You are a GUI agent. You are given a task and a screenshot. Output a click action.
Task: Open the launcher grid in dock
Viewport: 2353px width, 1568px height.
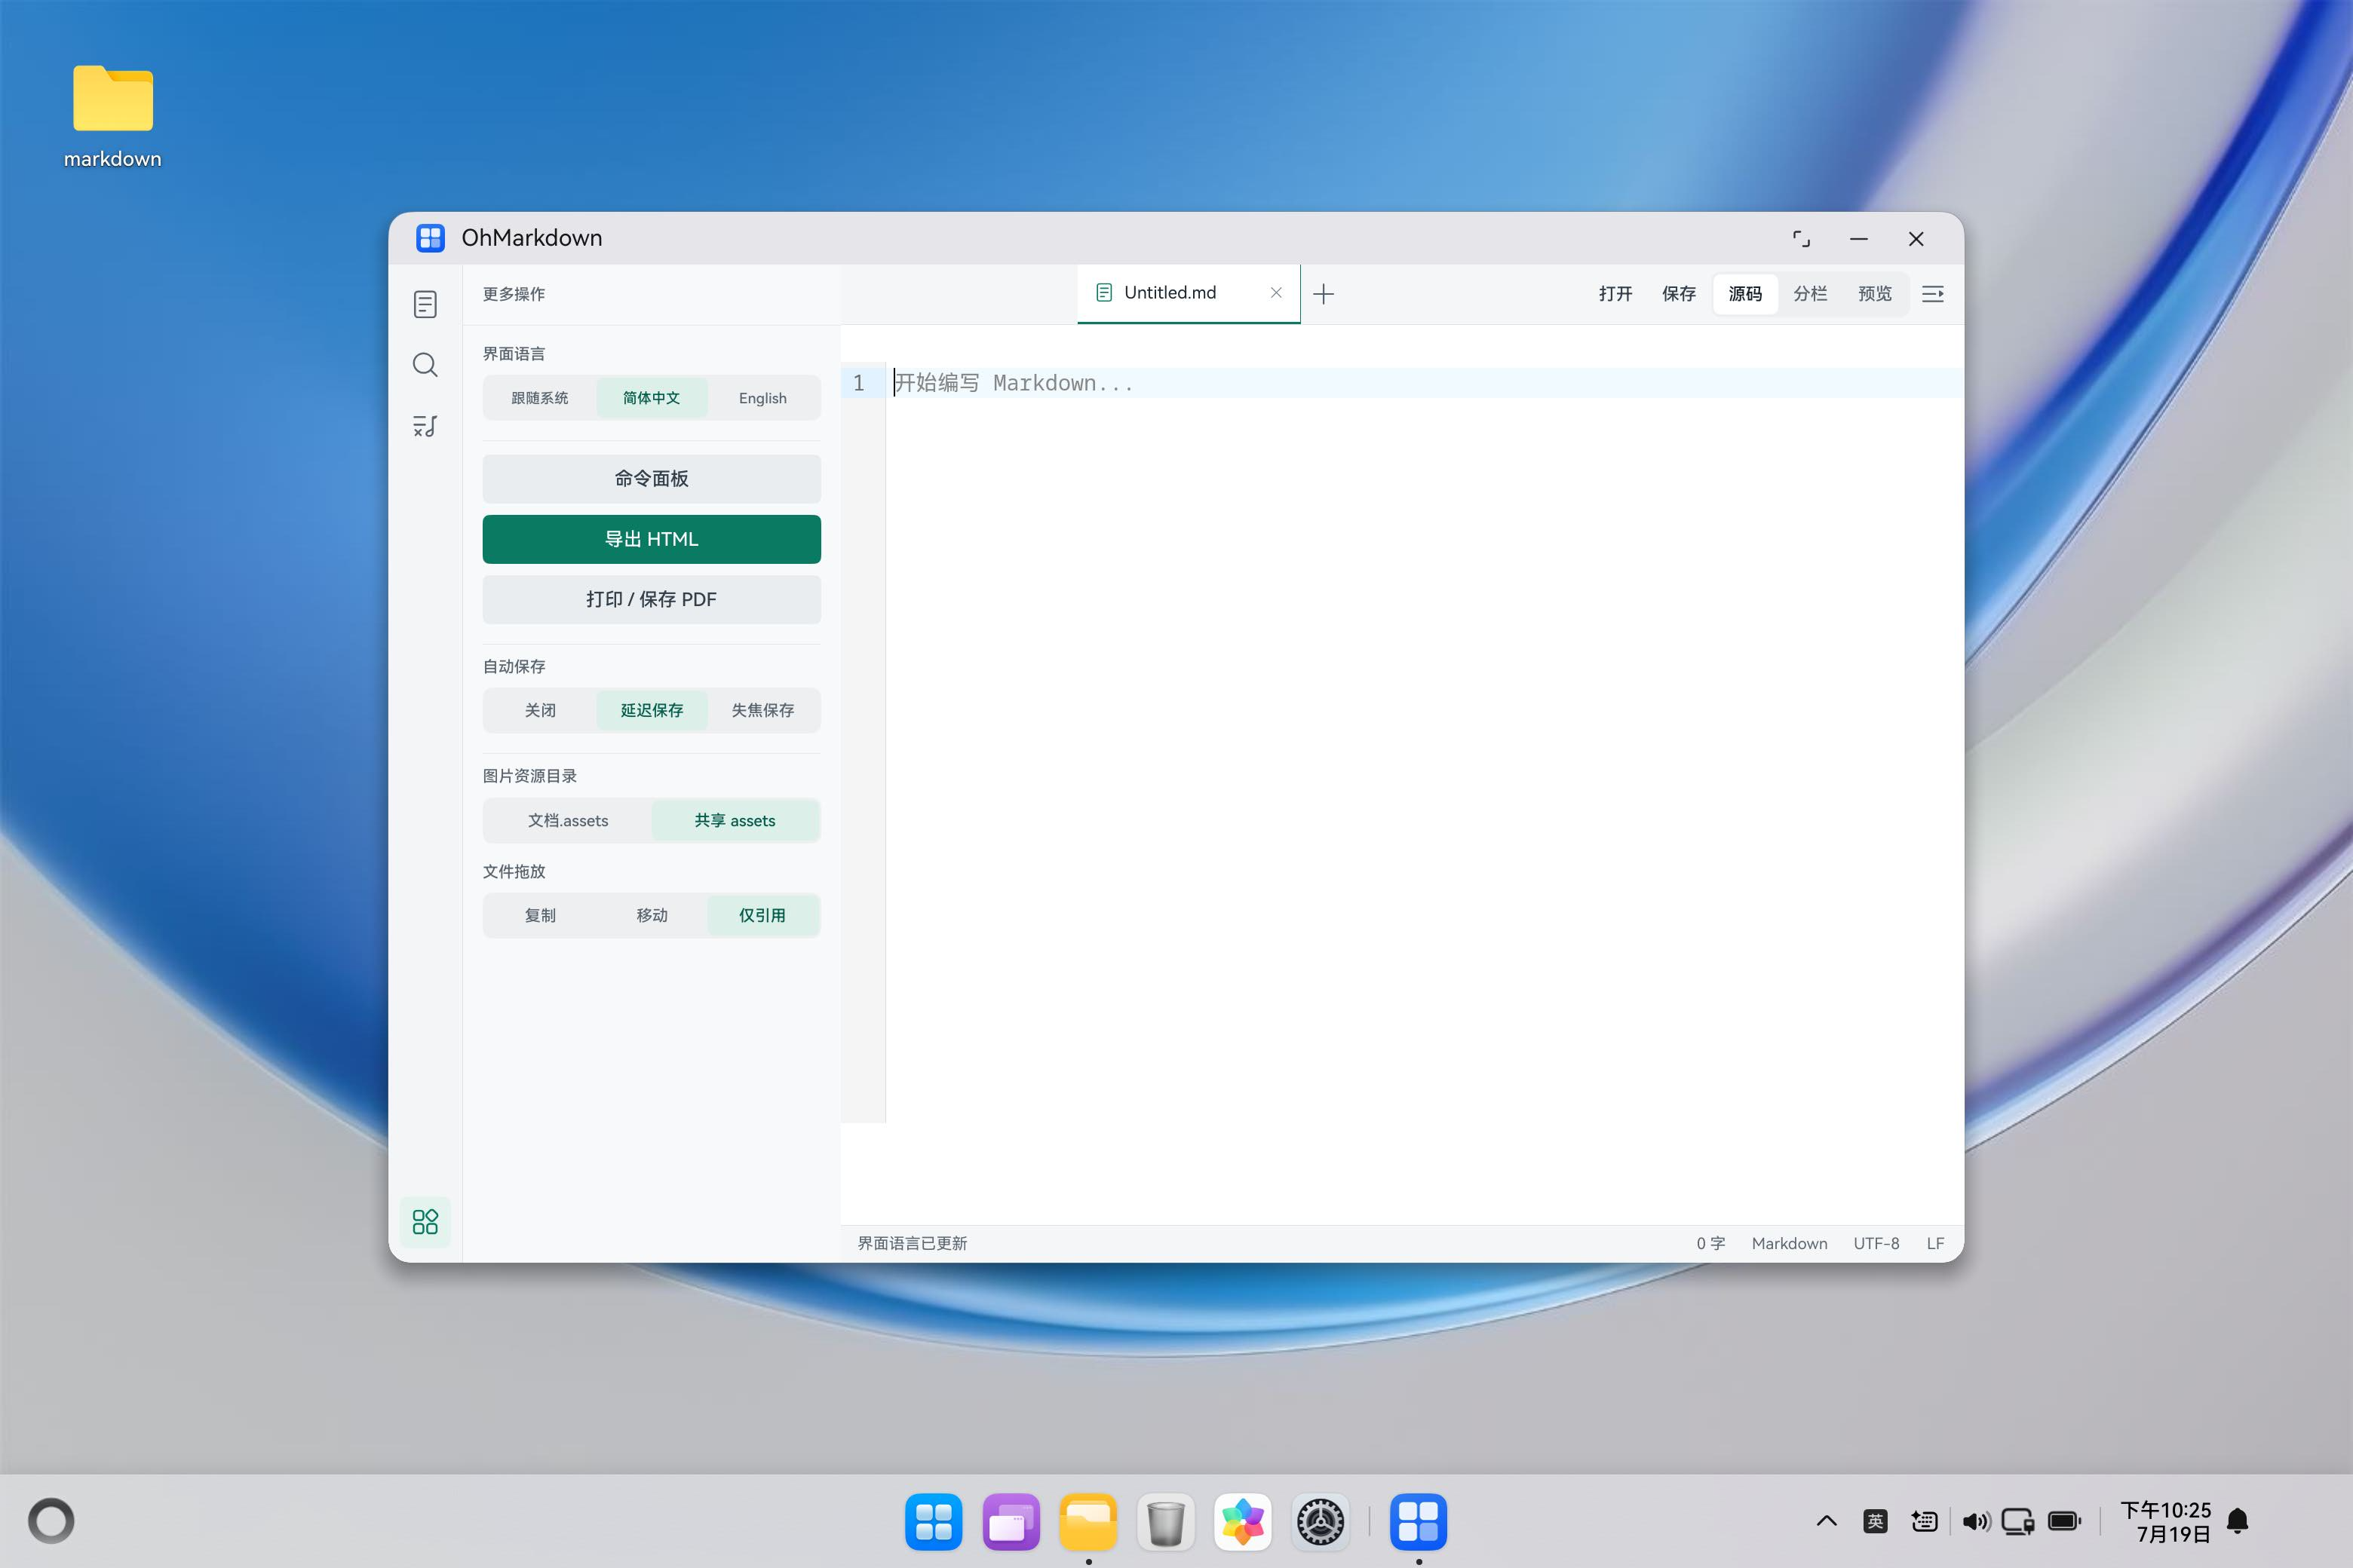(x=934, y=1522)
